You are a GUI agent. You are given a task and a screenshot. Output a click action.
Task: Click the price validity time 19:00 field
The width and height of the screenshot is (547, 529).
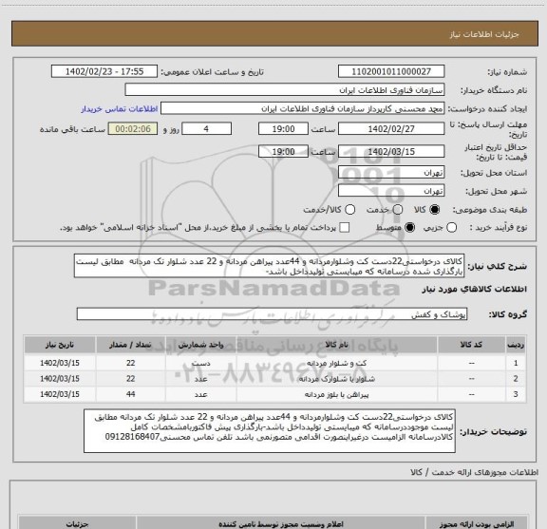coord(283,151)
